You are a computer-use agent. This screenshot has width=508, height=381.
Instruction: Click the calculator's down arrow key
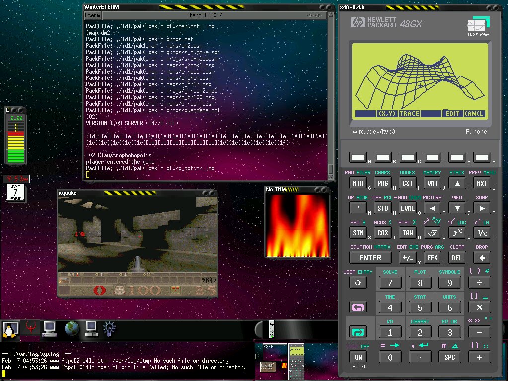[457, 208]
